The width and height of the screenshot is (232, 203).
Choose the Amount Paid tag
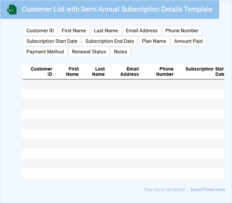click(x=188, y=41)
